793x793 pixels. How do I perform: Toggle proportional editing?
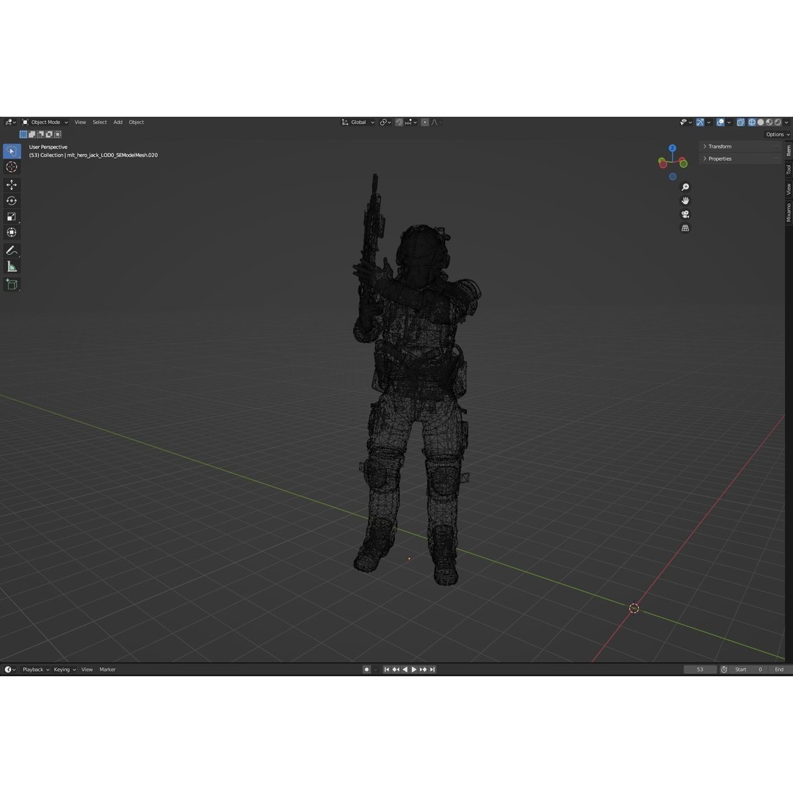(x=425, y=123)
